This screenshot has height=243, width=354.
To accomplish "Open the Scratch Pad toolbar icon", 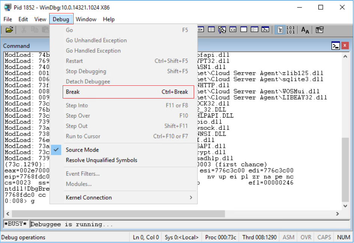I will pyautogui.click(x=244, y=30).
